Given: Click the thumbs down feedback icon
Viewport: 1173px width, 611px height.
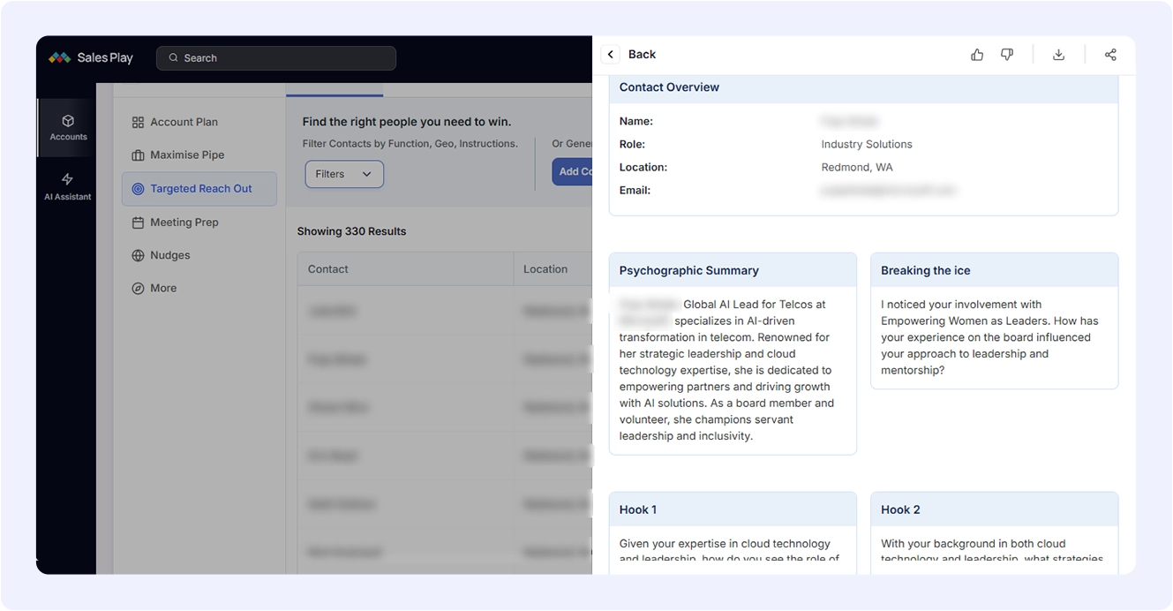Looking at the screenshot, I should (1007, 55).
